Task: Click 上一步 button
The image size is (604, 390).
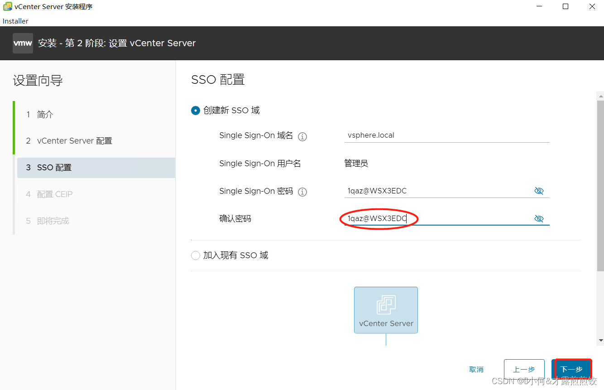Action: [524, 370]
